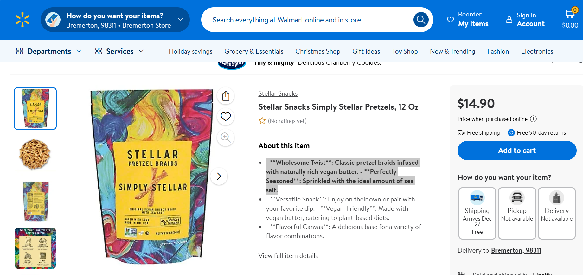Image resolution: width=583 pixels, height=275 pixels.
Task: Zoom in on the product image
Action: (226, 137)
